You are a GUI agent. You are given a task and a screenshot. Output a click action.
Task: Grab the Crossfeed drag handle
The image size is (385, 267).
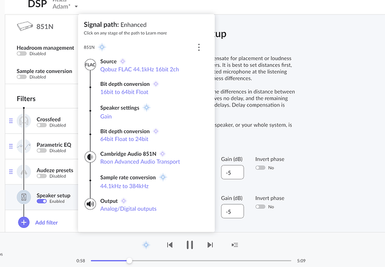pyautogui.click(x=11, y=121)
